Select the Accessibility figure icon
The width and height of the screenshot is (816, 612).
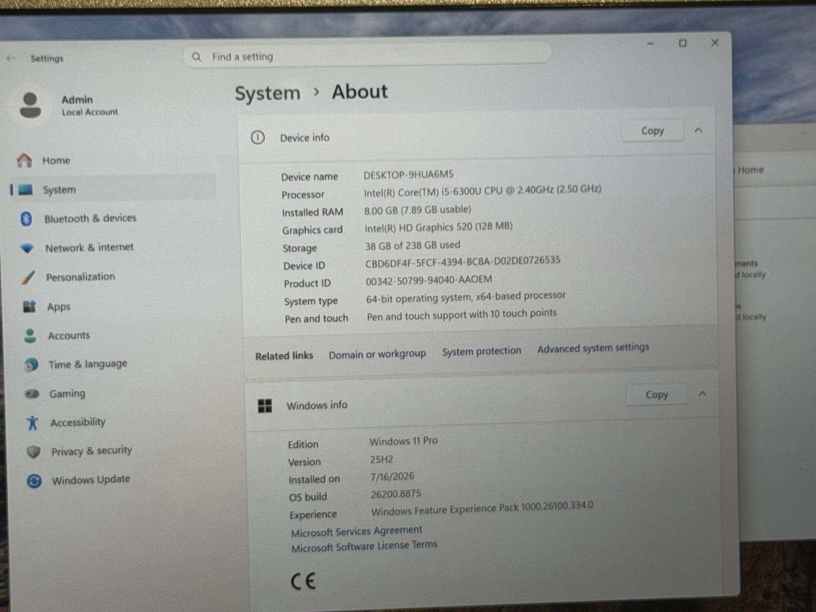coord(33,422)
